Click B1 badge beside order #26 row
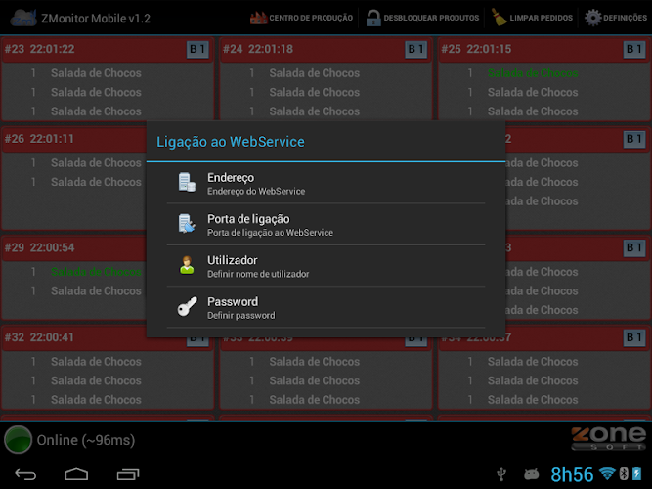Screen dimensions: 652x489 [633, 139]
